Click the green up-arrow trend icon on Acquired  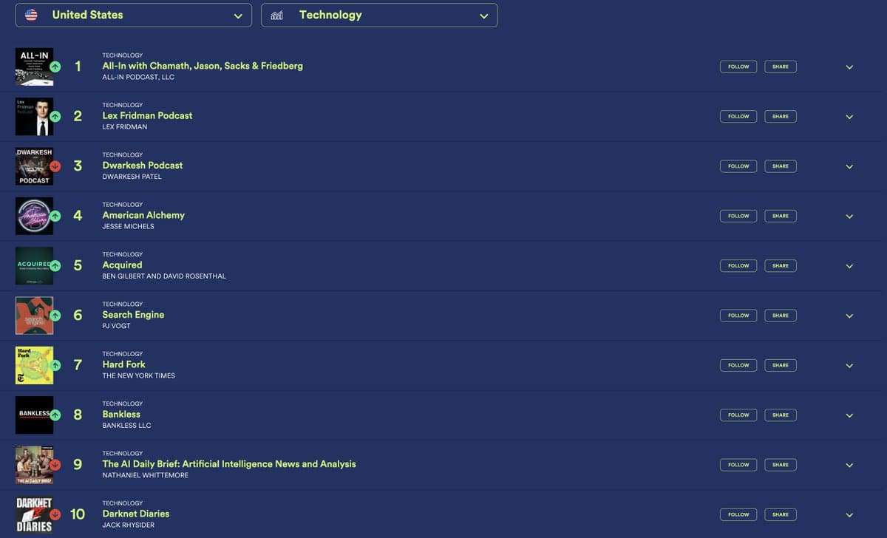pos(55,266)
